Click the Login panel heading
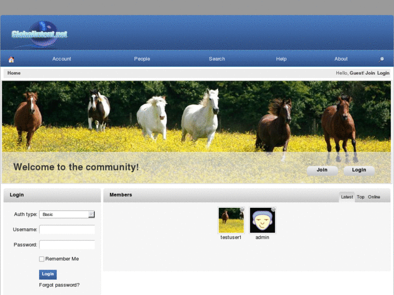This screenshot has height=295, width=394. [x=17, y=195]
